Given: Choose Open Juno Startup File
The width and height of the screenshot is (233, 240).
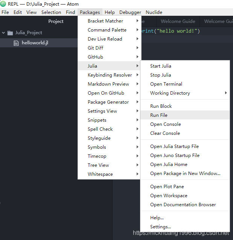Looking at the screenshot, I should tap(185, 155).
